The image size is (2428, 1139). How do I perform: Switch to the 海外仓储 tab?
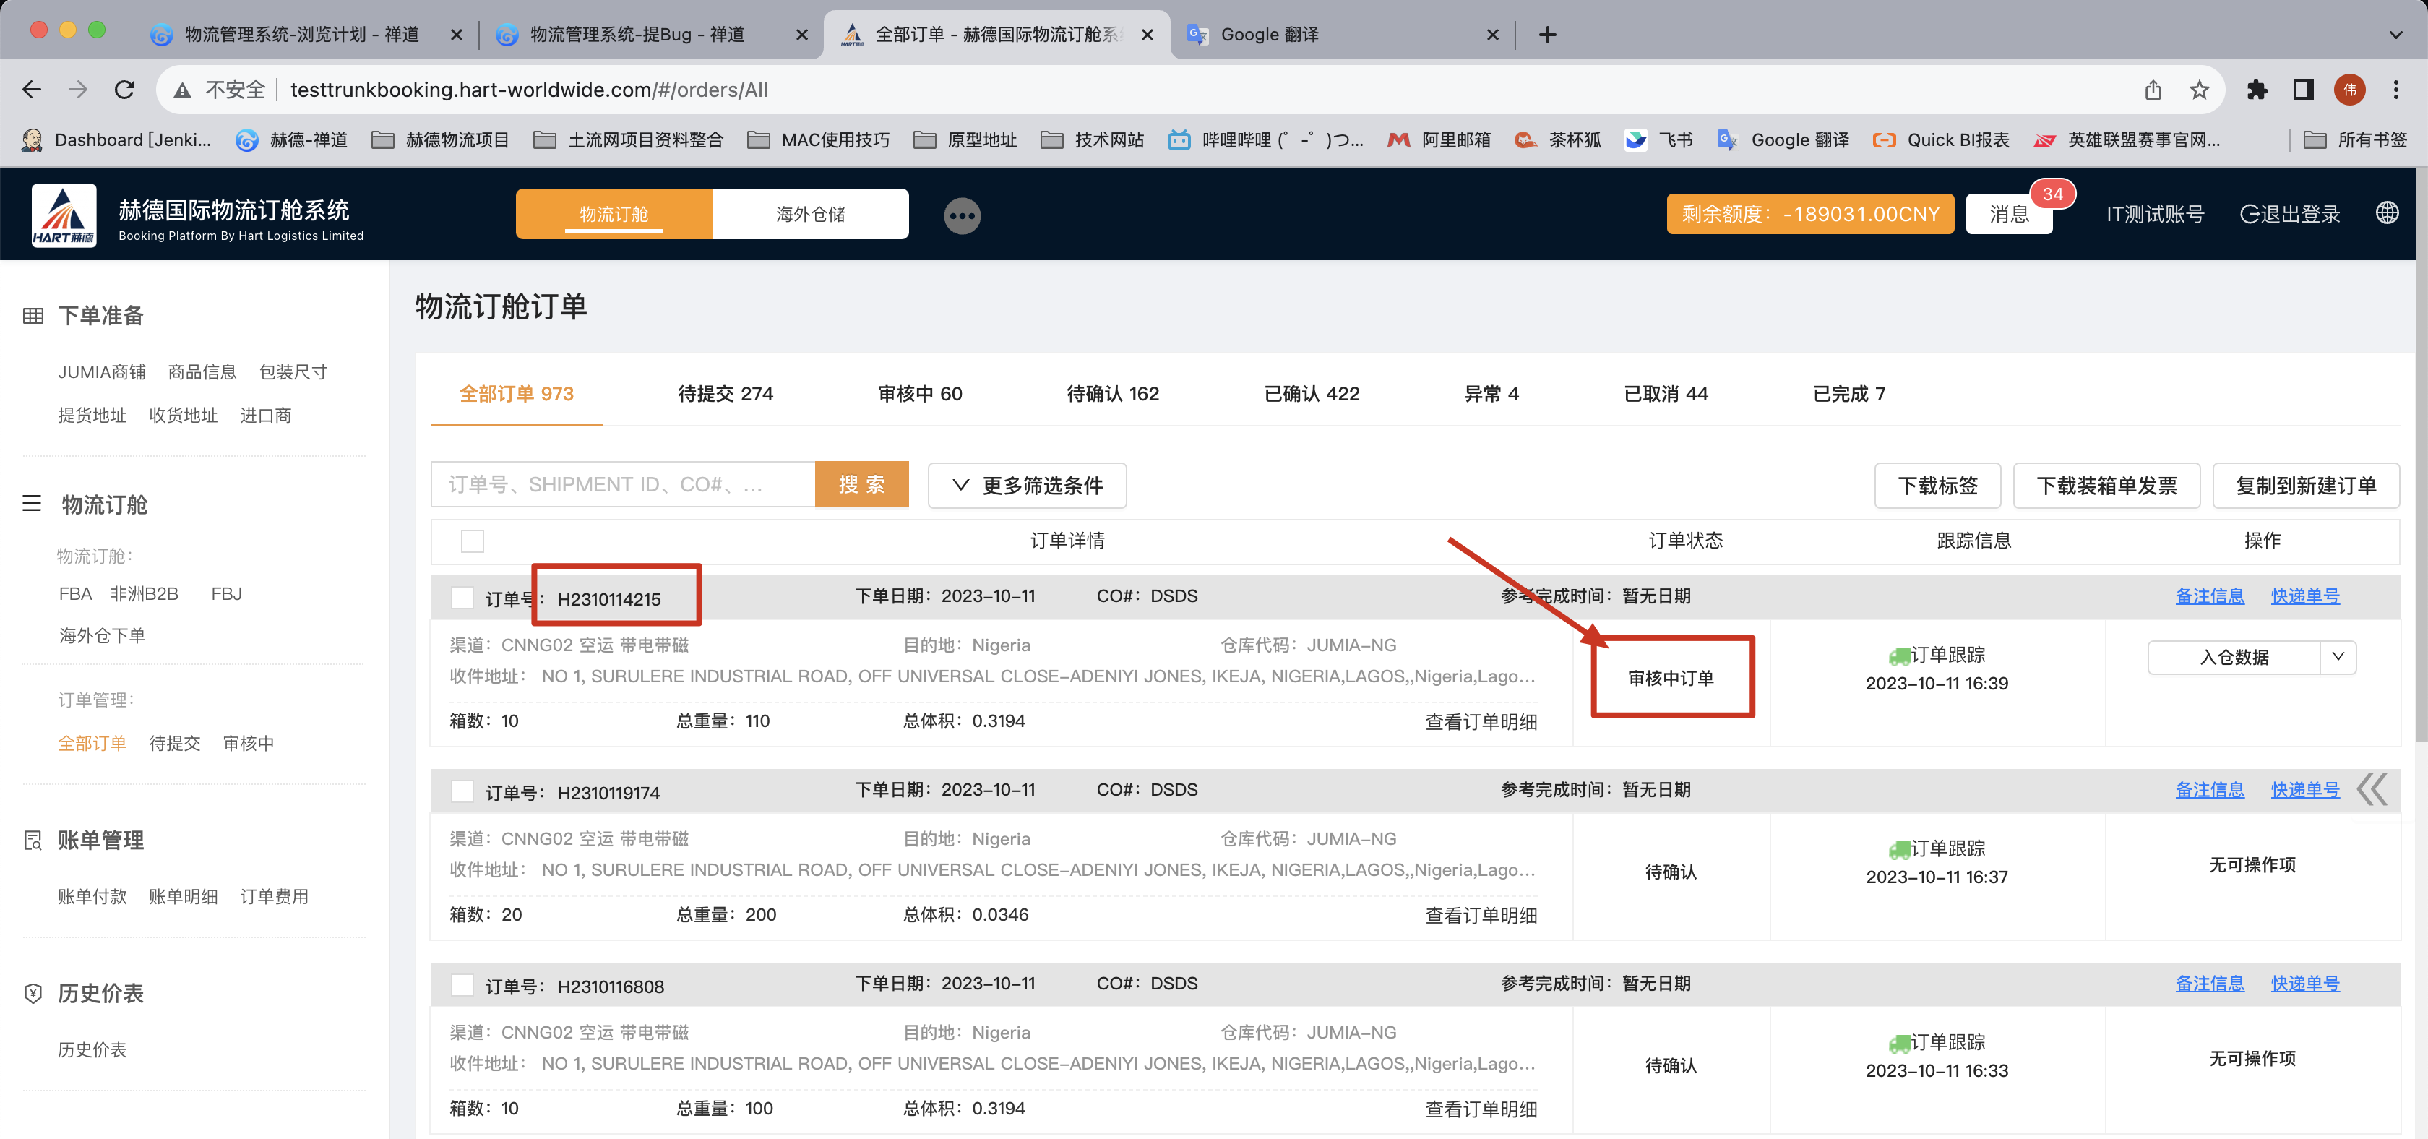tap(809, 214)
